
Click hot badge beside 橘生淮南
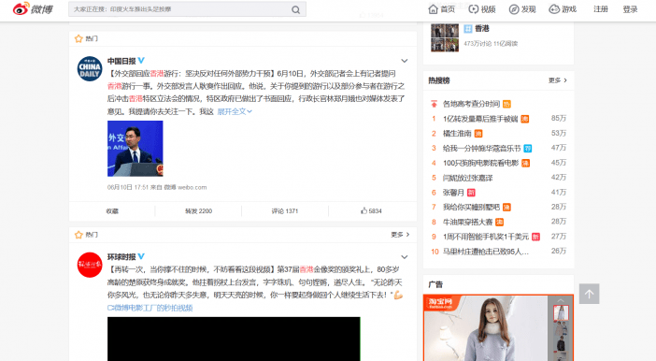478,134
